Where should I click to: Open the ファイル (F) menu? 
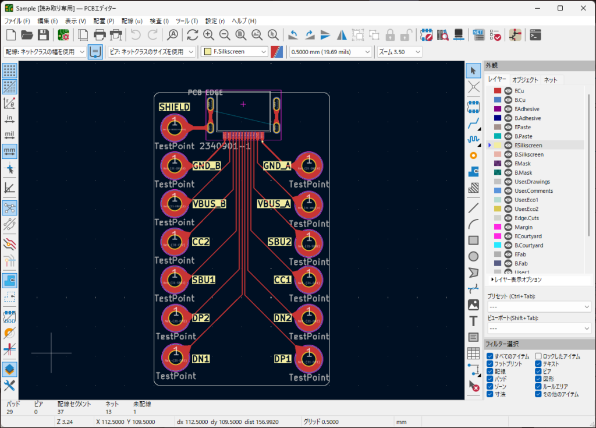(17, 21)
